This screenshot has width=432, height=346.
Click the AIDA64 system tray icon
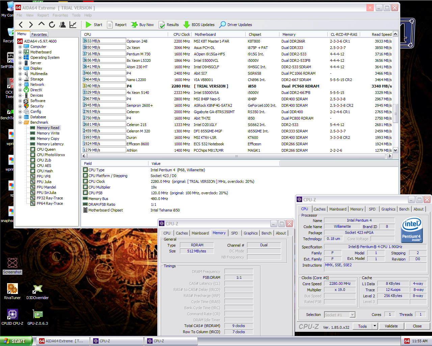(x=407, y=341)
